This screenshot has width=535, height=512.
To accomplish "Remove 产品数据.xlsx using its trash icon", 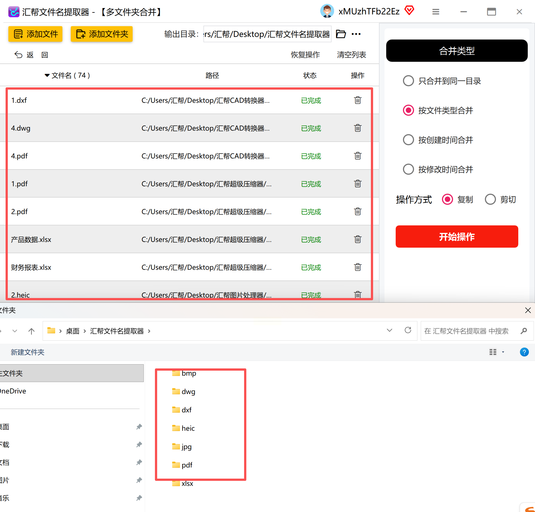I will (358, 239).
